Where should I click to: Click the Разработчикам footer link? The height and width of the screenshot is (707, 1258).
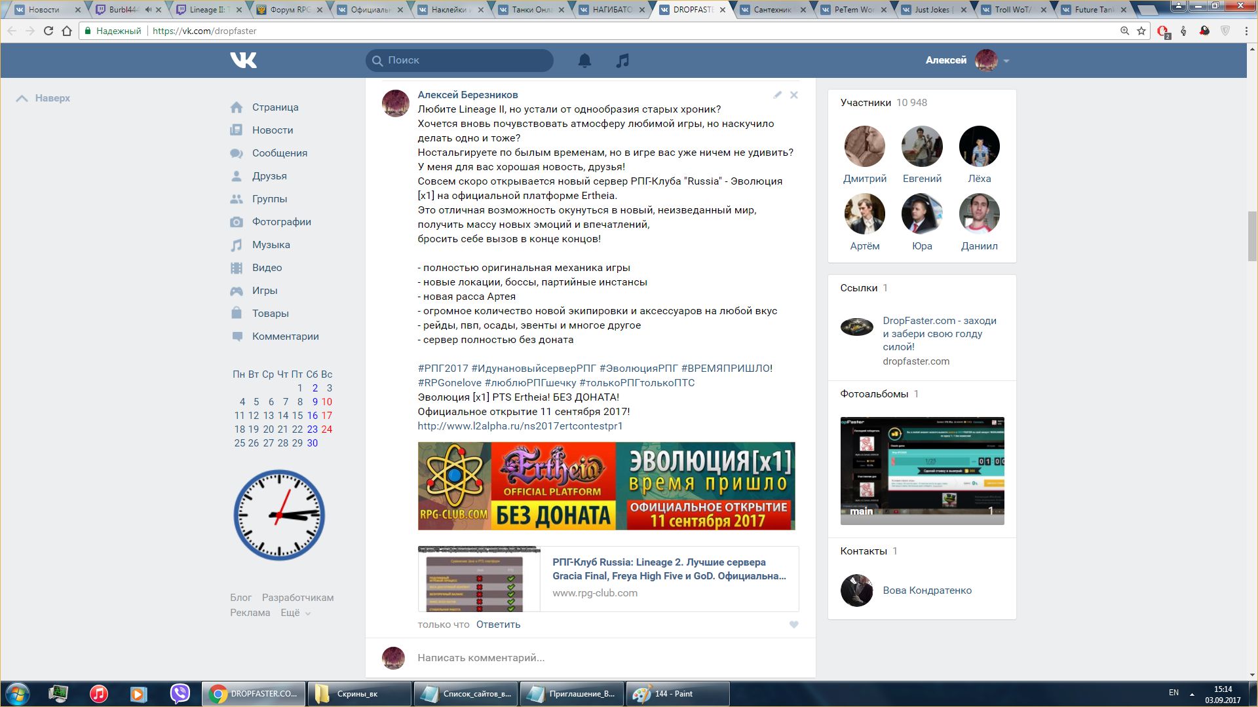298,598
